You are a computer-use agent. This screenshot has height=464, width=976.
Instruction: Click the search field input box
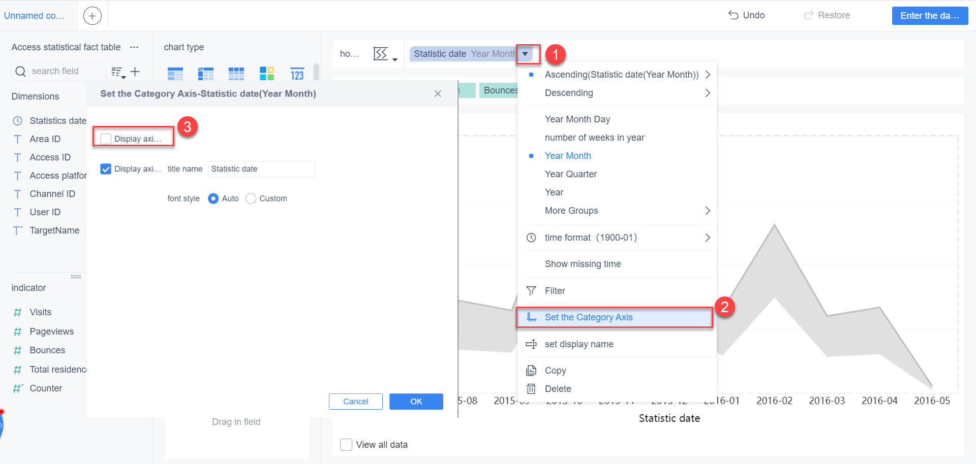pos(58,71)
